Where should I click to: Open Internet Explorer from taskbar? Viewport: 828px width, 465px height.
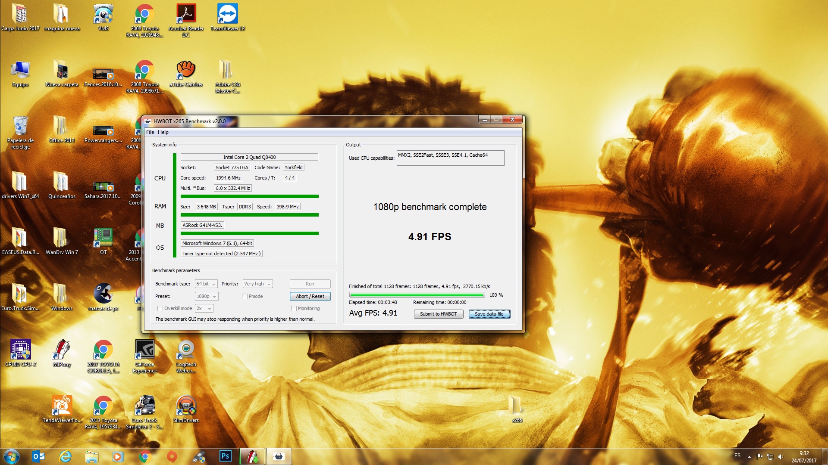pos(65,456)
